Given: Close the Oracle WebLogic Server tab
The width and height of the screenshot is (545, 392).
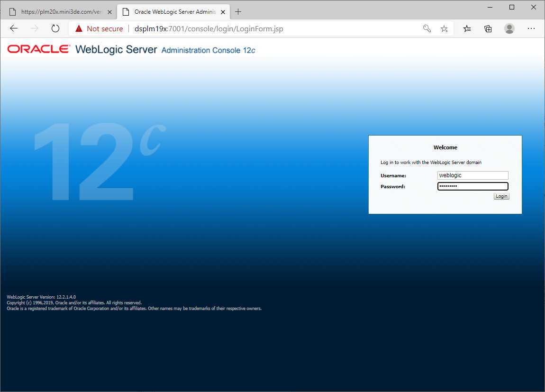Looking at the screenshot, I should point(223,12).
